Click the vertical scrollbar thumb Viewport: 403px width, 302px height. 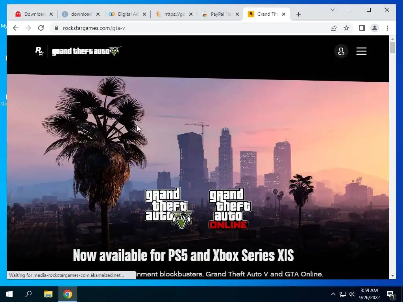392,48
